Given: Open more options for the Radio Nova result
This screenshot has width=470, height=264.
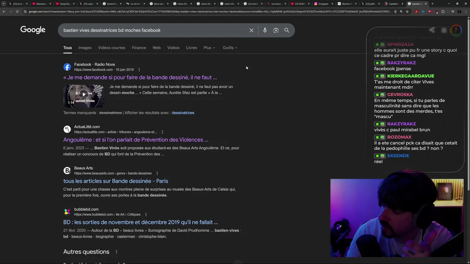Looking at the screenshot, I should [x=139, y=70].
